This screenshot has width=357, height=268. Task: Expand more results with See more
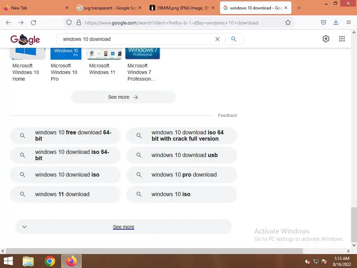click(x=123, y=227)
